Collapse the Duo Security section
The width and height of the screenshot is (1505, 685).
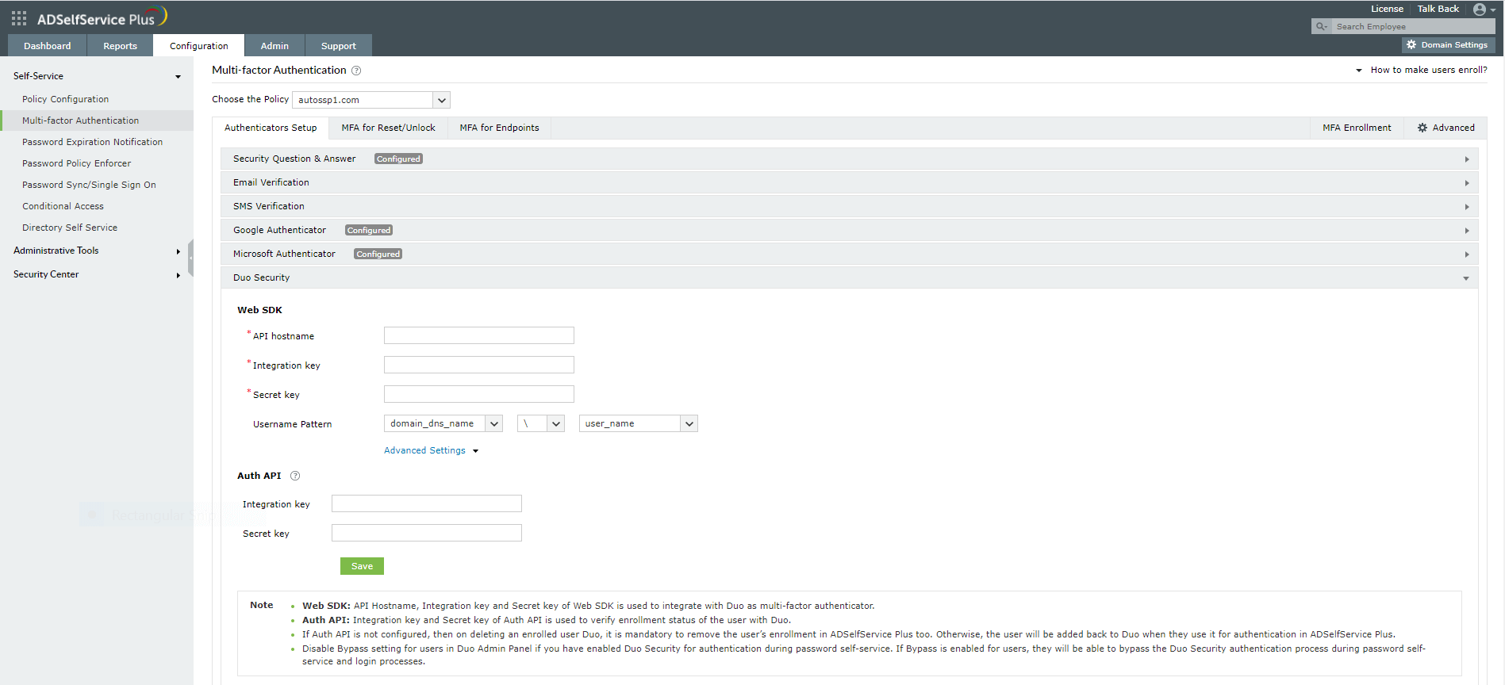pyautogui.click(x=849, y=278)
